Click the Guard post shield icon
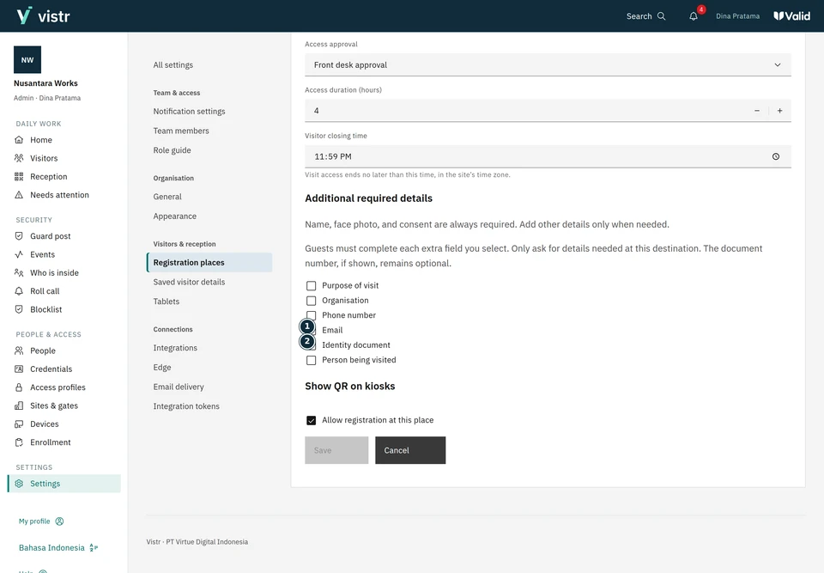 click(x=19, y=236)
